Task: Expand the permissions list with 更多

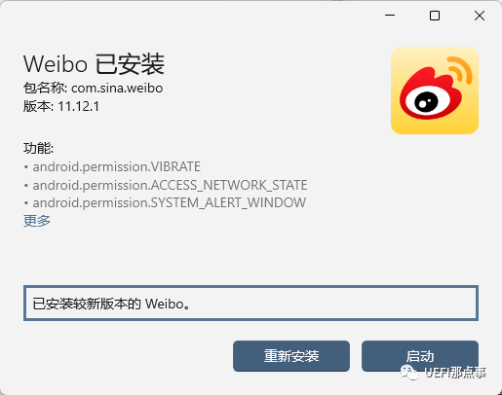Action: (37, 221)
